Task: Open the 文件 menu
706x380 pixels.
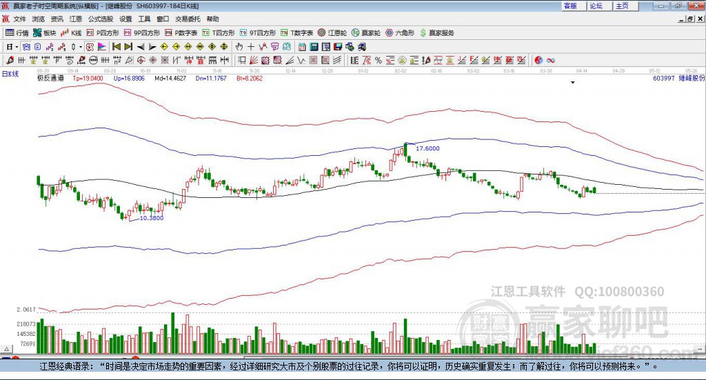Action: click(x=19, y=19)
